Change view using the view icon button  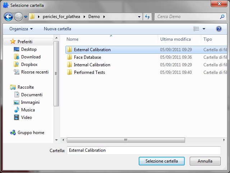click(x=196, y=29)
